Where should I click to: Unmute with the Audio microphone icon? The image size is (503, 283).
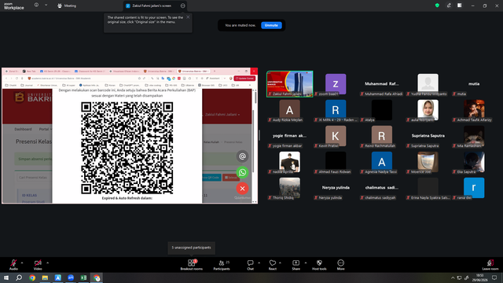[13, 263]
